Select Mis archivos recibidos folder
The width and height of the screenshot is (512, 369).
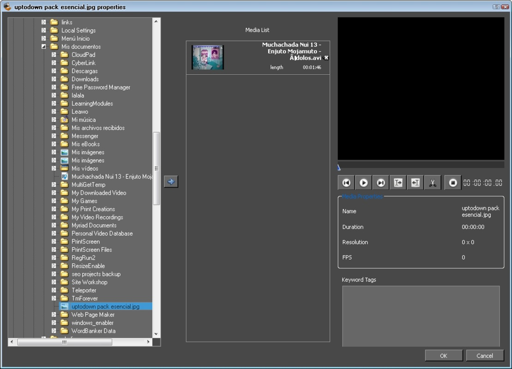pyautogui.click(x=98, y=128)
